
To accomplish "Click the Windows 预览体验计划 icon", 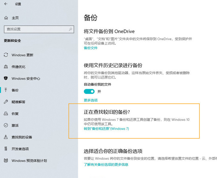I will point(6,161).
